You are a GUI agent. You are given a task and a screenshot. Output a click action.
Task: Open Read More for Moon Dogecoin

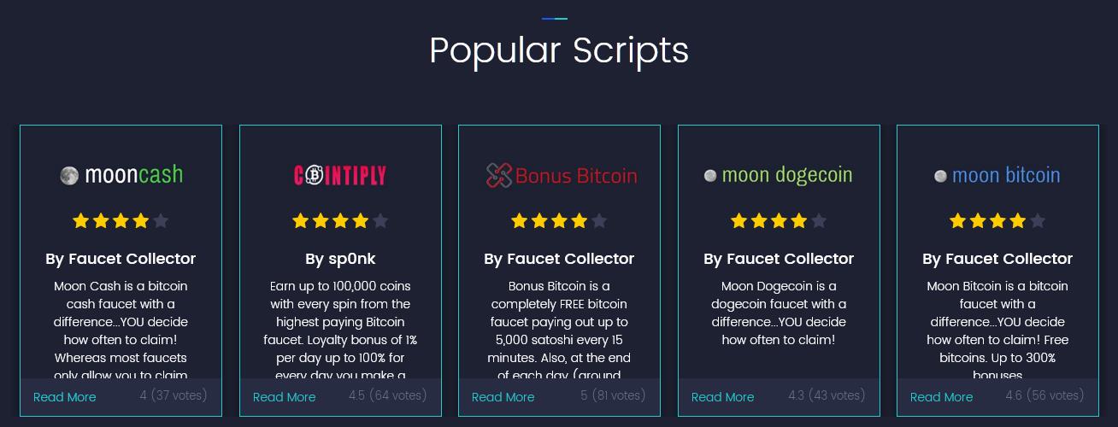pyautogui.click(x=723, y=397)
